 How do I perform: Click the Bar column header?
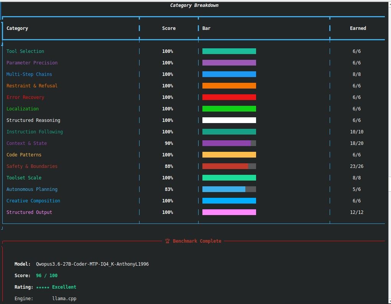pyautogui.click(x=206, y=28)
